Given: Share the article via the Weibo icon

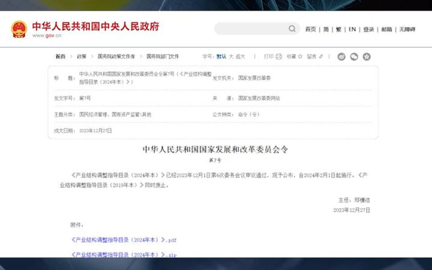Looking at the screenshot, I should (342, 56).
